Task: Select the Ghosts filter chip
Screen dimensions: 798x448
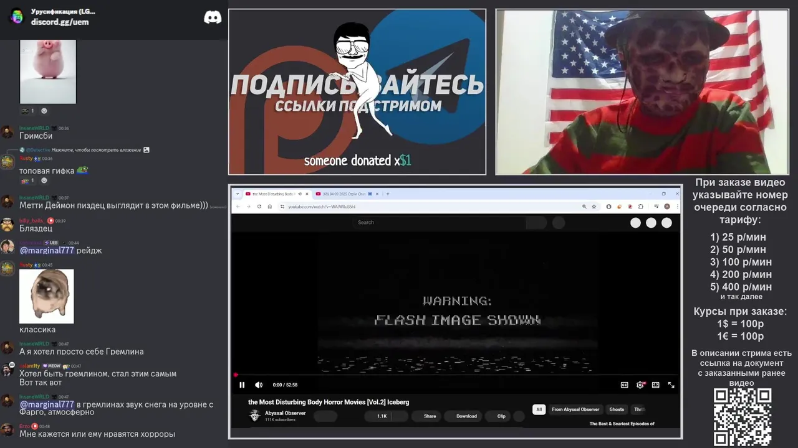Action: click(617, 409)
